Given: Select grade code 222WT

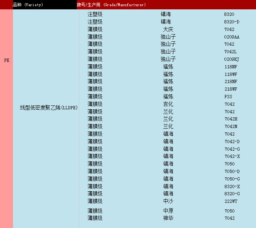Looking at the screenshot, I should 231,201.
